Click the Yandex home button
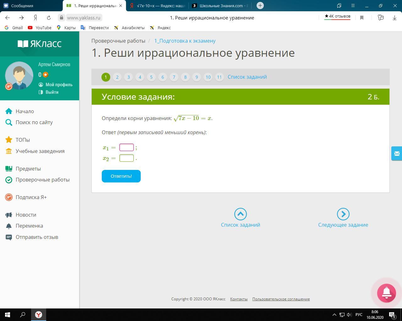The height and width of the screenshot is (321, 402). (35, 18)
